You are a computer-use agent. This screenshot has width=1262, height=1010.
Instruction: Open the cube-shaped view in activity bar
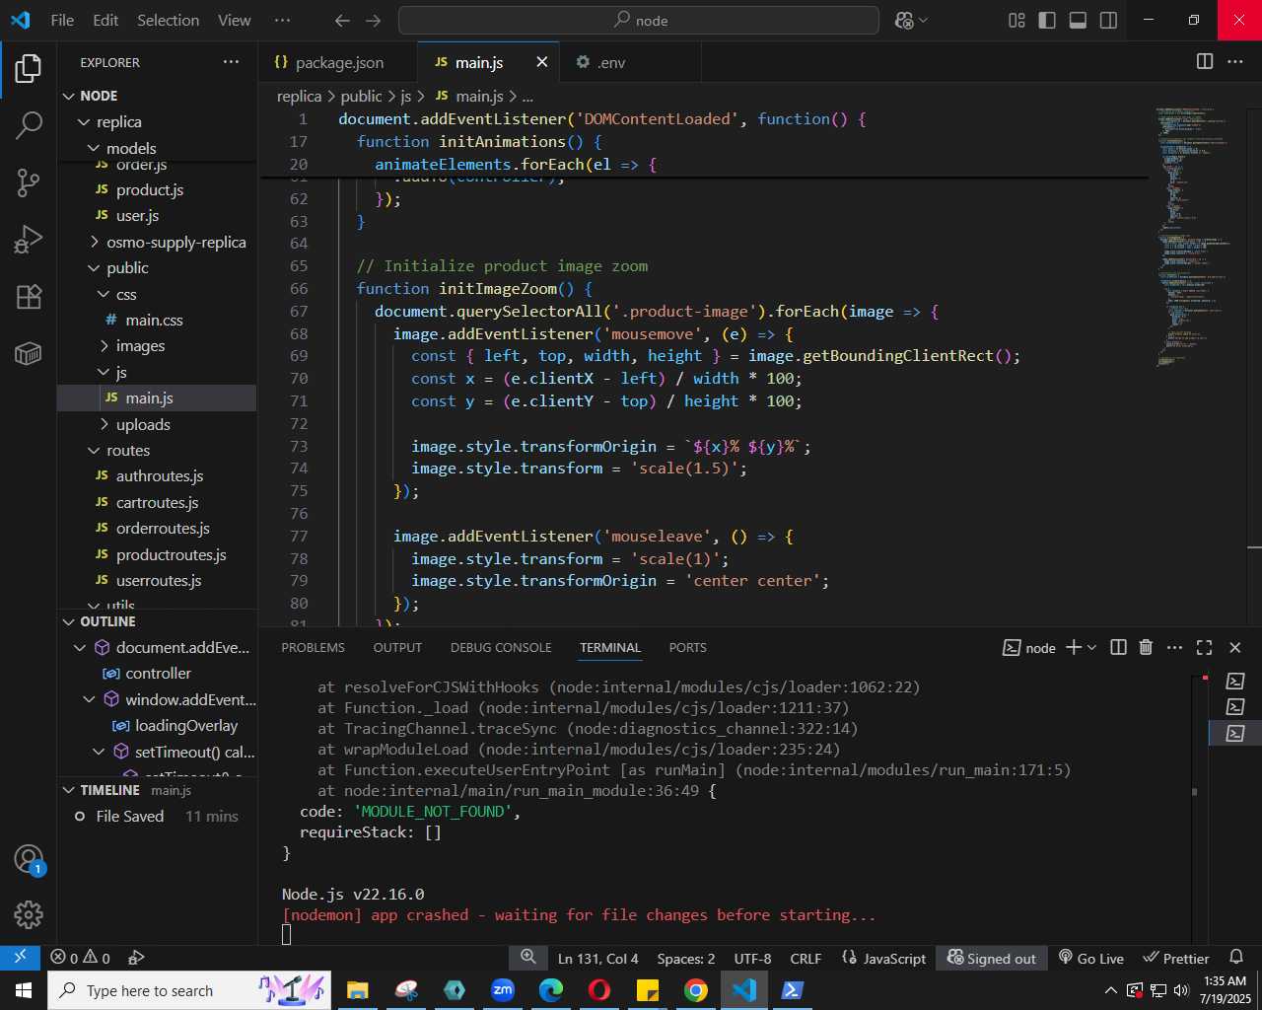[29, 352]
